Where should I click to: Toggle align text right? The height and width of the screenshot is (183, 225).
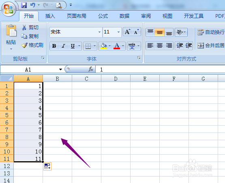[x=169, y=46]
